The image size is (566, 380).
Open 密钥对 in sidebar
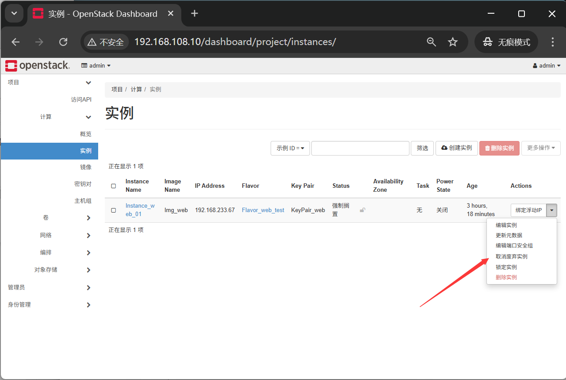83,184
